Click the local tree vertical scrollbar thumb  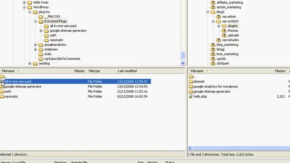click(183, 55)
